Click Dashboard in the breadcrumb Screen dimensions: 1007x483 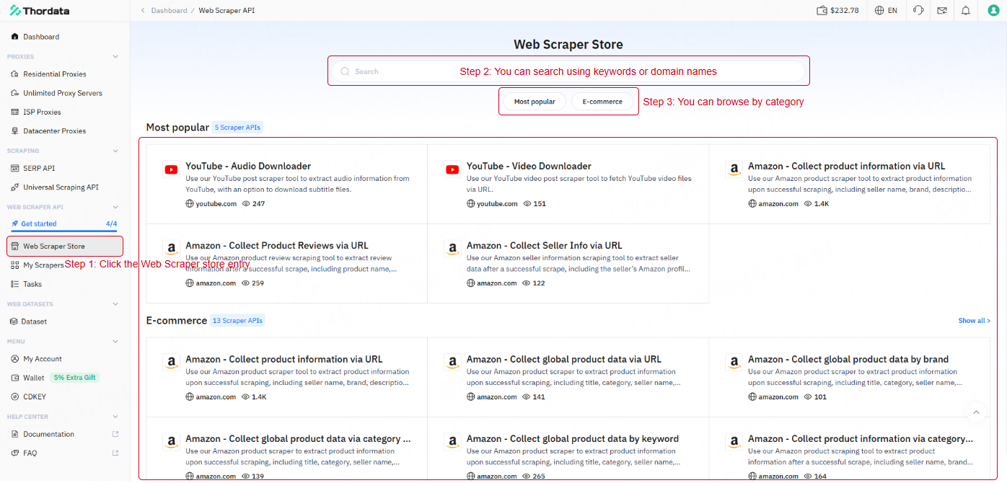coord(169,10)
